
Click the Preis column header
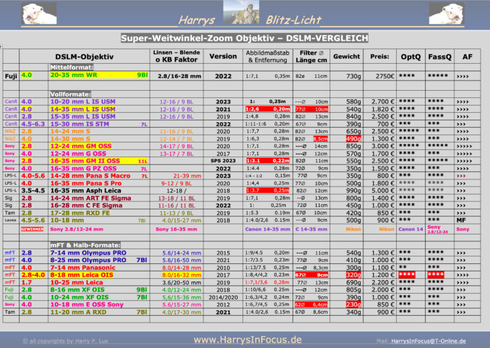click(x=379, y=57)
